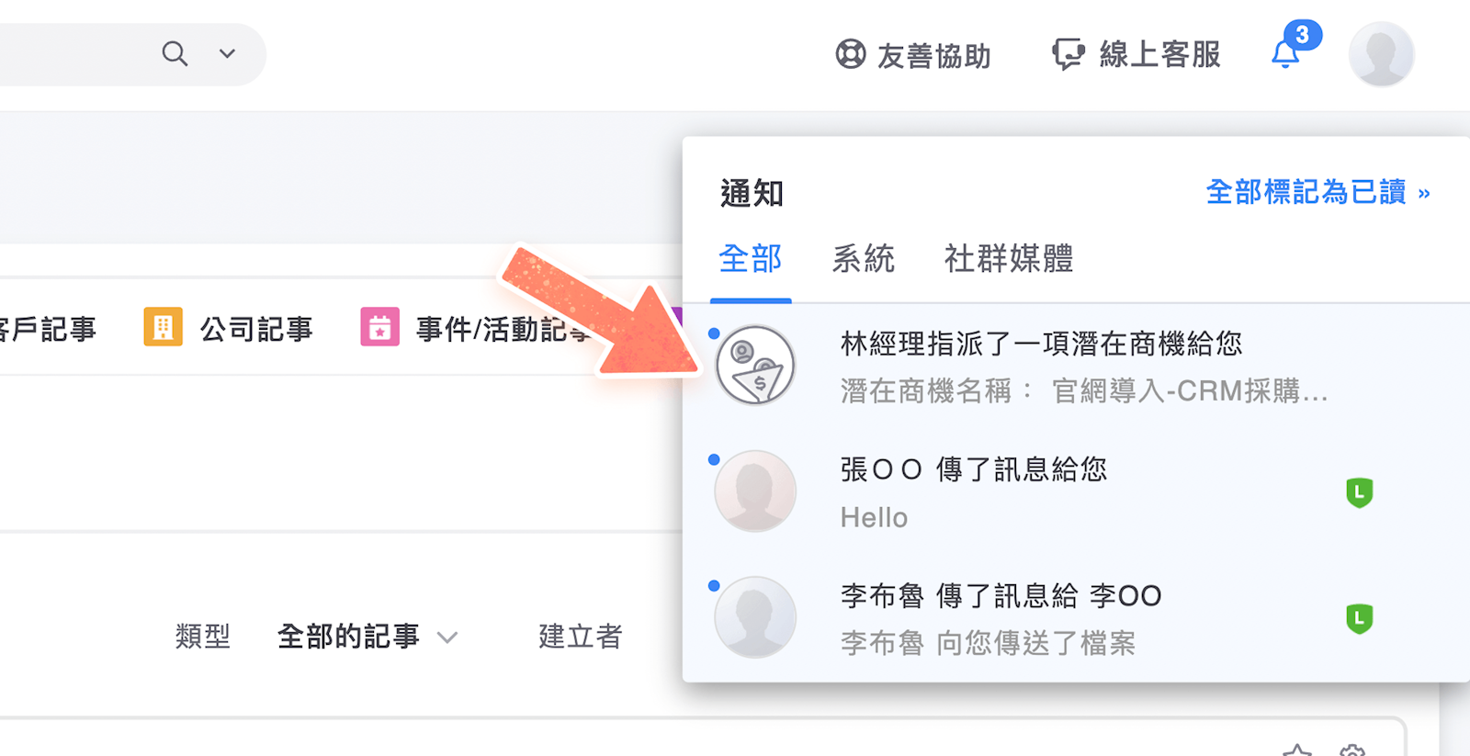Switch to the 系統 notifications tab
Screen dimensions: 1470x756
pos(863,259)
